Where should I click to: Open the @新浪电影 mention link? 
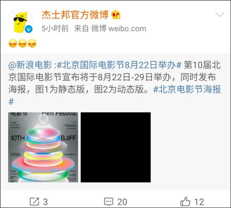(x=30, y=65)
